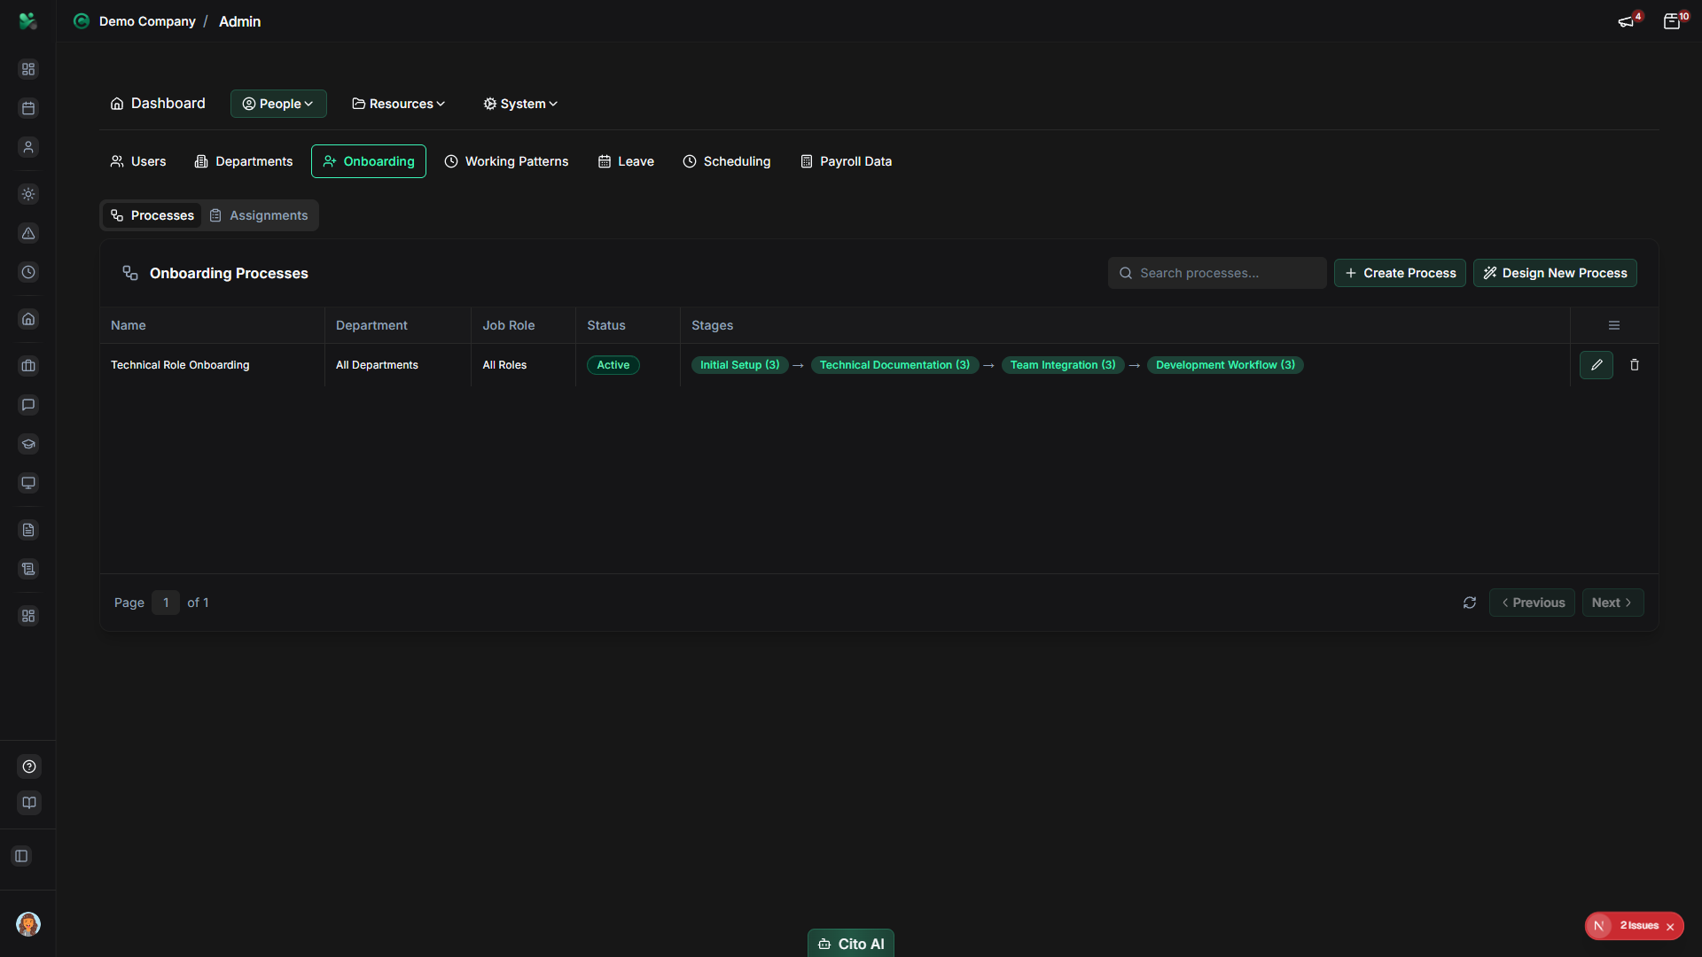Expand the System dropdown menu

(x=519, y=104)
